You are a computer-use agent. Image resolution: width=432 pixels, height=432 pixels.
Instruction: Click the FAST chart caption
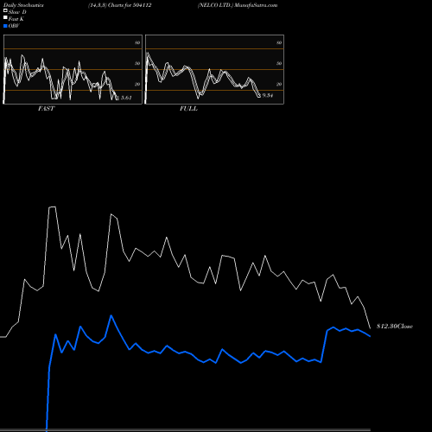pos(46,109)
